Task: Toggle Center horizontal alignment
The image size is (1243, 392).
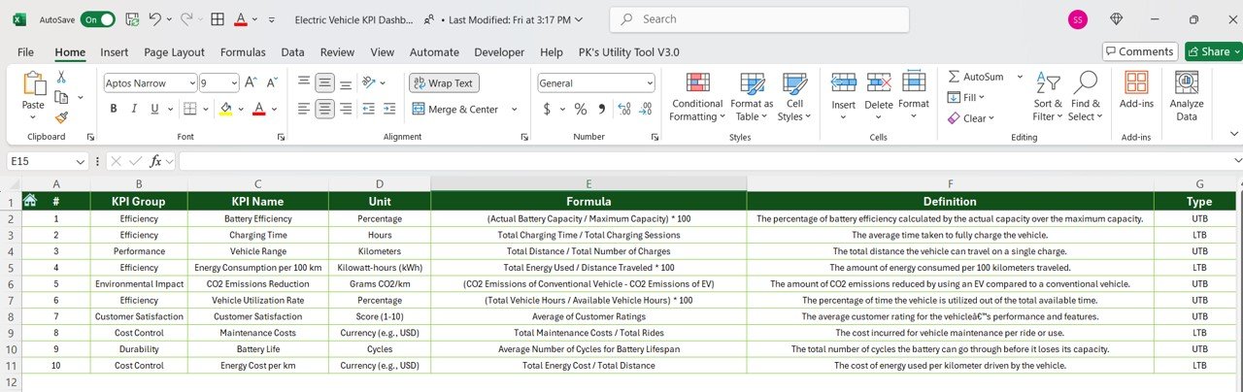Action: tap(325, 109)
